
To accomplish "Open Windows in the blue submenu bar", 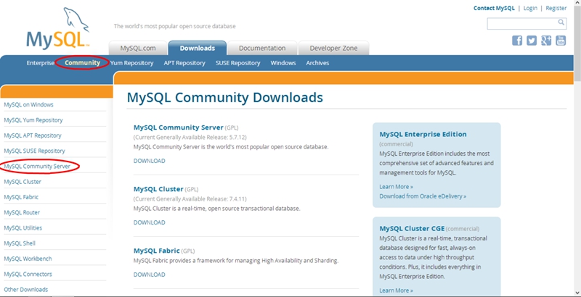I will 283,63.
